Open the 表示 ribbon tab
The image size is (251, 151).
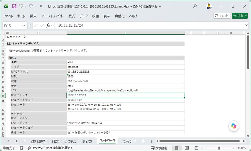point(107,16)
